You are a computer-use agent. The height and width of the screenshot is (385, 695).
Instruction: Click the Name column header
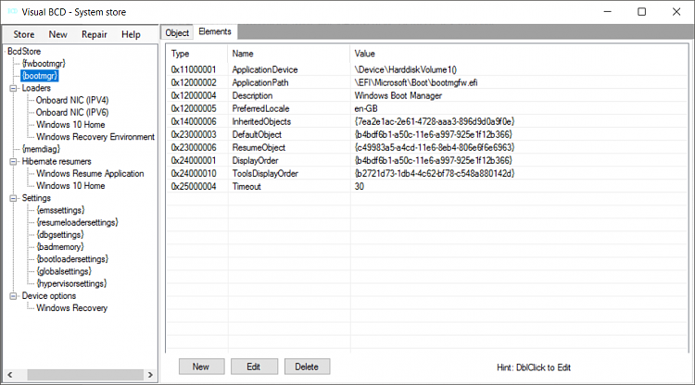click(288, 54)
